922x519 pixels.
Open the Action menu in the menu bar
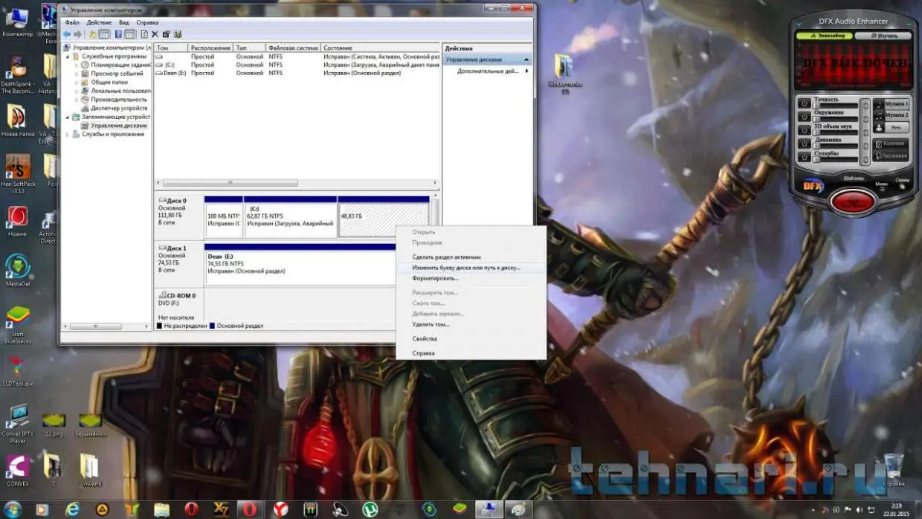(x=99, y=23)
